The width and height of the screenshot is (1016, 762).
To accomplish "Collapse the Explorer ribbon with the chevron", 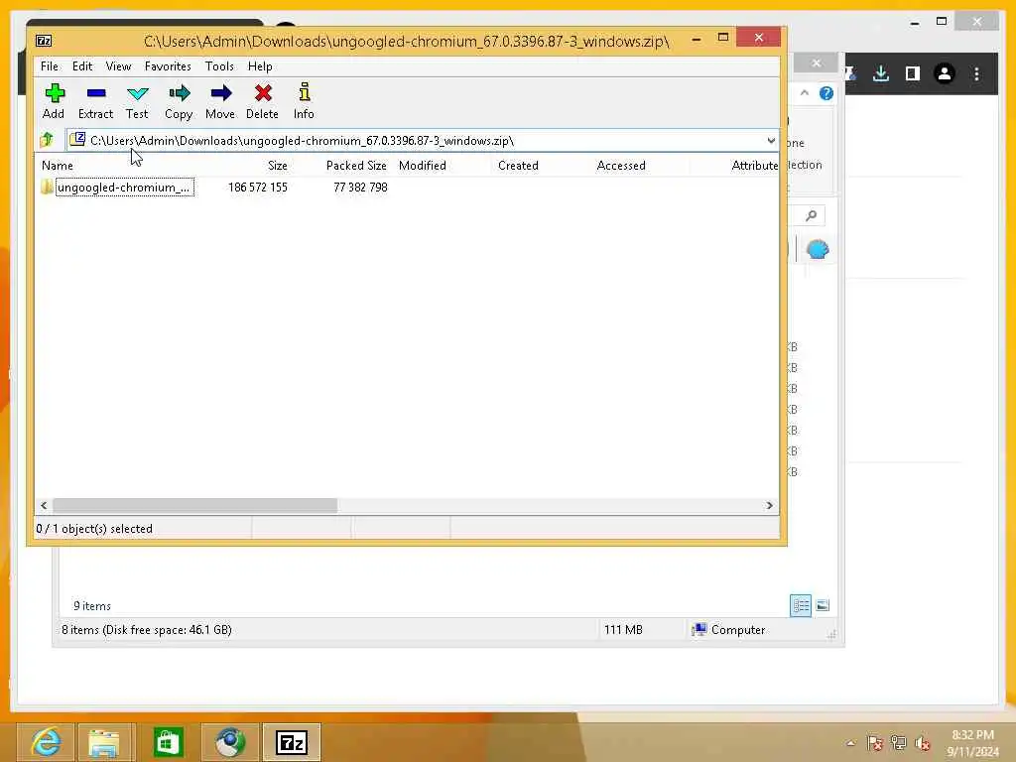I will pos(804,93).
